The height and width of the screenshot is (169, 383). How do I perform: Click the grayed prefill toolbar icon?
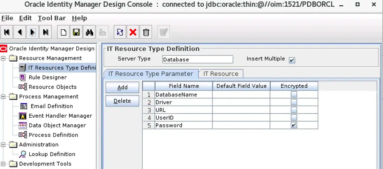(102, 32)
